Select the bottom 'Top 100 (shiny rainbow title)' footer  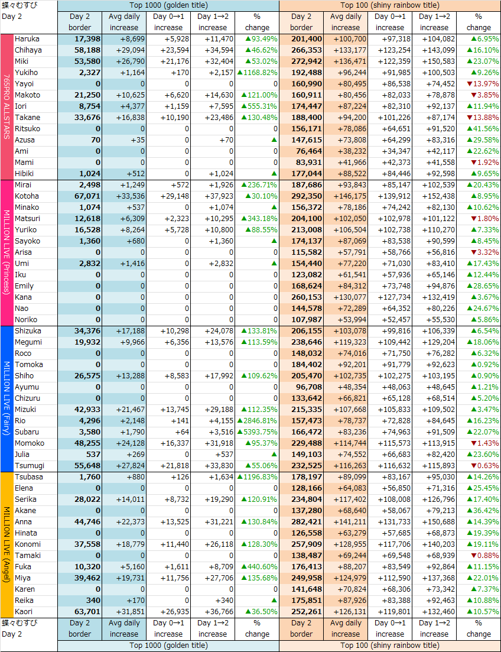coord(390,645)
